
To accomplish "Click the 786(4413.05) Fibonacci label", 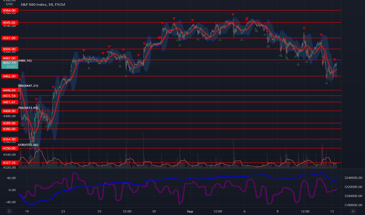I will coord(28,107).
